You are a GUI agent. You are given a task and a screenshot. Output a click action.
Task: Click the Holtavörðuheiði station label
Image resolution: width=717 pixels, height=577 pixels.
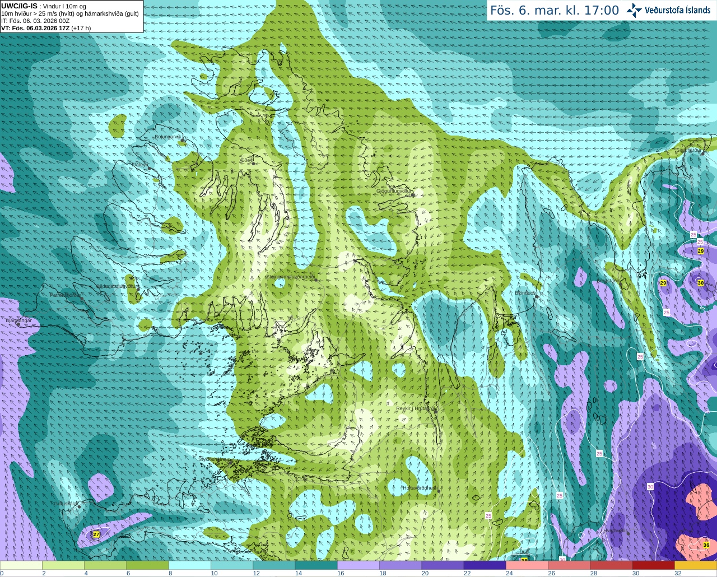420,488
